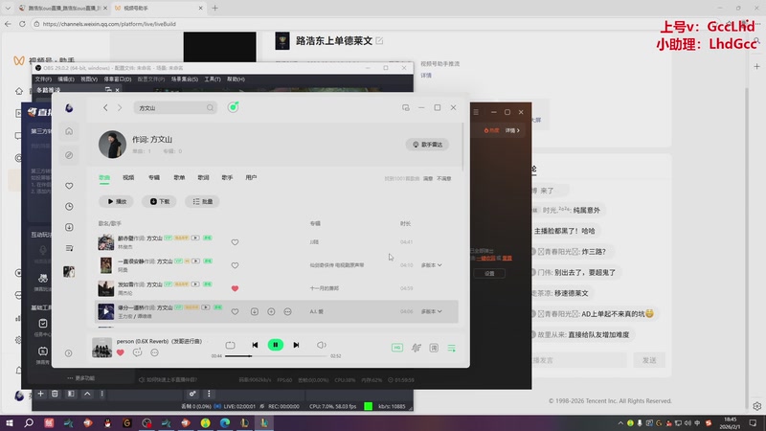
Task: Open comments for the playing song
Action: tap(137, 352)
